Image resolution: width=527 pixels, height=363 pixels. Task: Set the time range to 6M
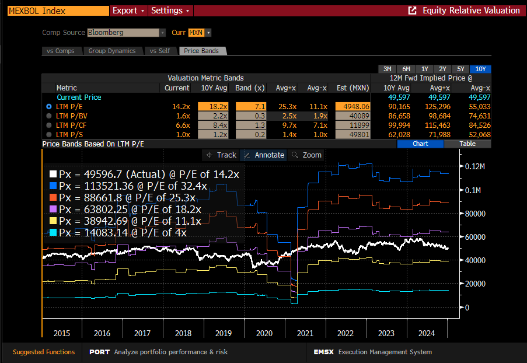(406, 69)
